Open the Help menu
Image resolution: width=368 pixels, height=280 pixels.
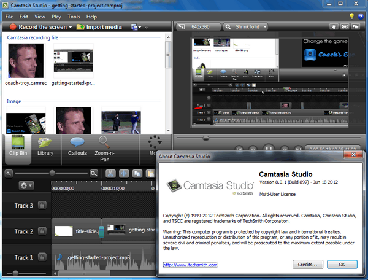tap(91, 17)
